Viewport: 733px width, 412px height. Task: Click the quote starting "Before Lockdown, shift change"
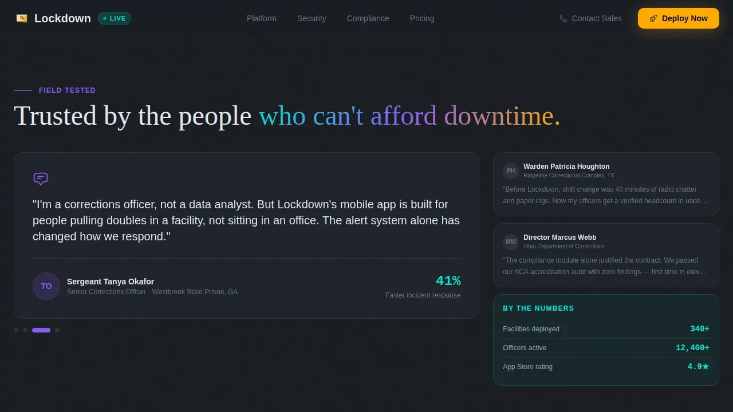(x=606, y=195)
